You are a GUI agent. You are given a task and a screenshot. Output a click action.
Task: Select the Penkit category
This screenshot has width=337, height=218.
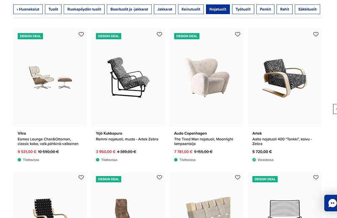point(265,9)
